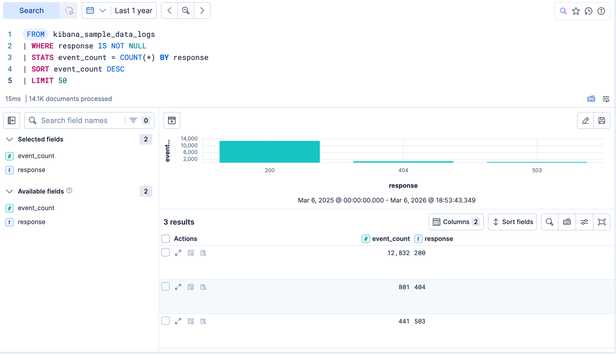Screen dimensions: 616x354
Task: Collapse the Selected fields section
Action: (x=10, y=139)
